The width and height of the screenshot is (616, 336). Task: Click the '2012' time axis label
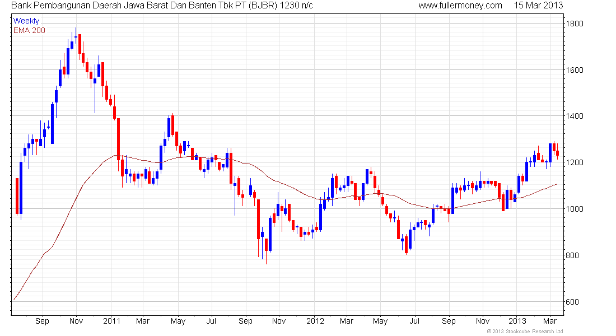[x=315, y=321]
